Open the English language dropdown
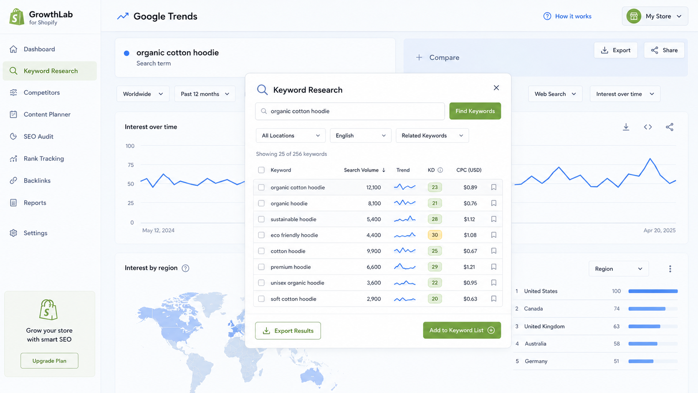The width and height of the screenshot is (698, 393). tap(360, 135)
